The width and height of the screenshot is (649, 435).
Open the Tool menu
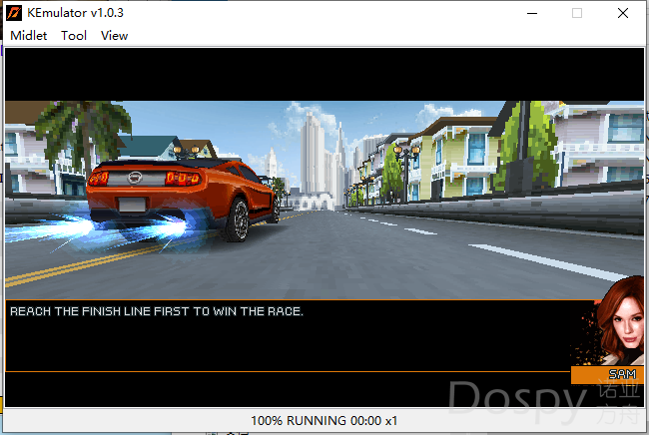(x=74, y=36)
